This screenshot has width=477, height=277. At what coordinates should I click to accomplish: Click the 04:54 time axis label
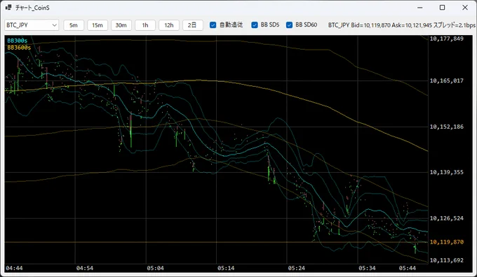coord(85,268)
